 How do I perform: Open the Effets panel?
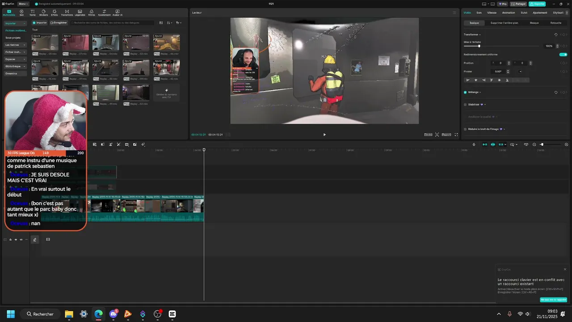point(55,13)
